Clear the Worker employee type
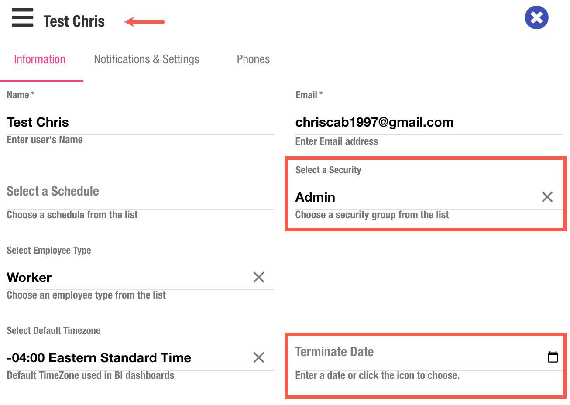This screenshot has height=405, width=570. [x=259, y=277]
